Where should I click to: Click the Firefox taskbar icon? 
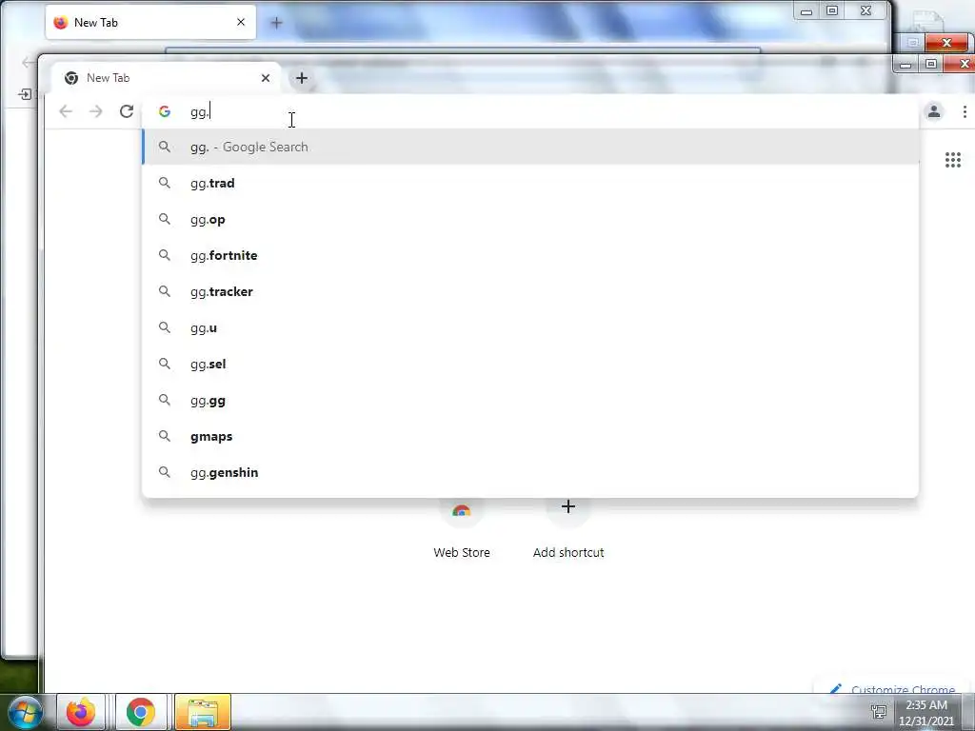coord(81,712)
